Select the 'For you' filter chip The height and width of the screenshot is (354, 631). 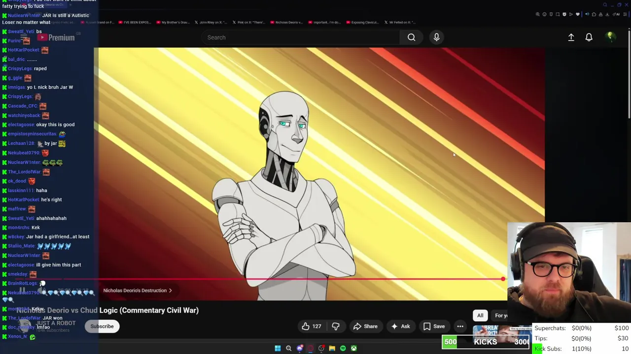[x=500, y=316]
